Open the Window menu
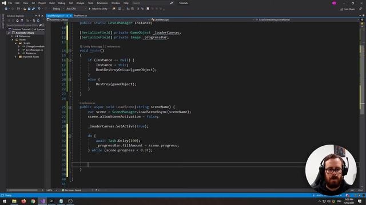The image size is (366, 205). (116, 3)
